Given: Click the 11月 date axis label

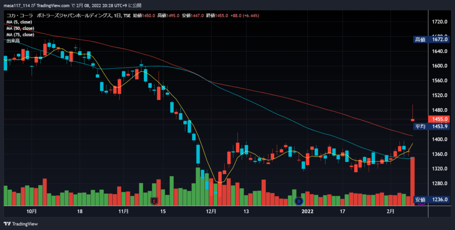Looking at the screenshot, I should 124,211.
